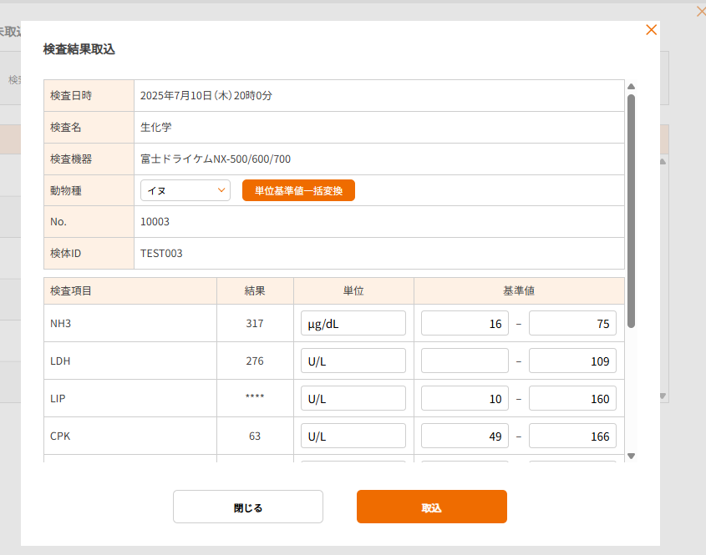Image resolution: width=706 pixels, height=555 pixels.
Task: Open the 動物種 dropdown showing イヌ
Action: click(x=185, y=190)
